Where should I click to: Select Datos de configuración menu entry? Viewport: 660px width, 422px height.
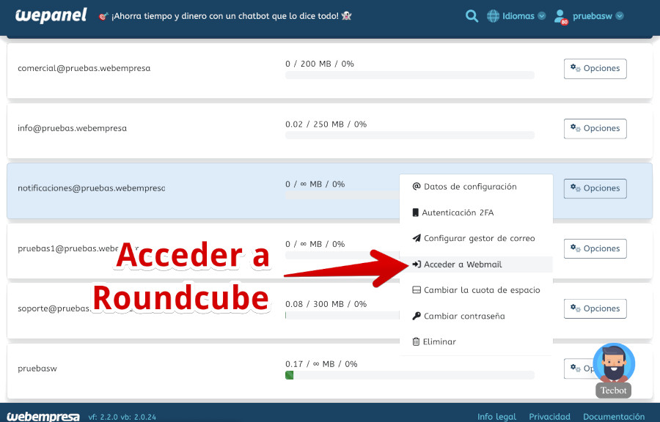(x=476, y=187)
